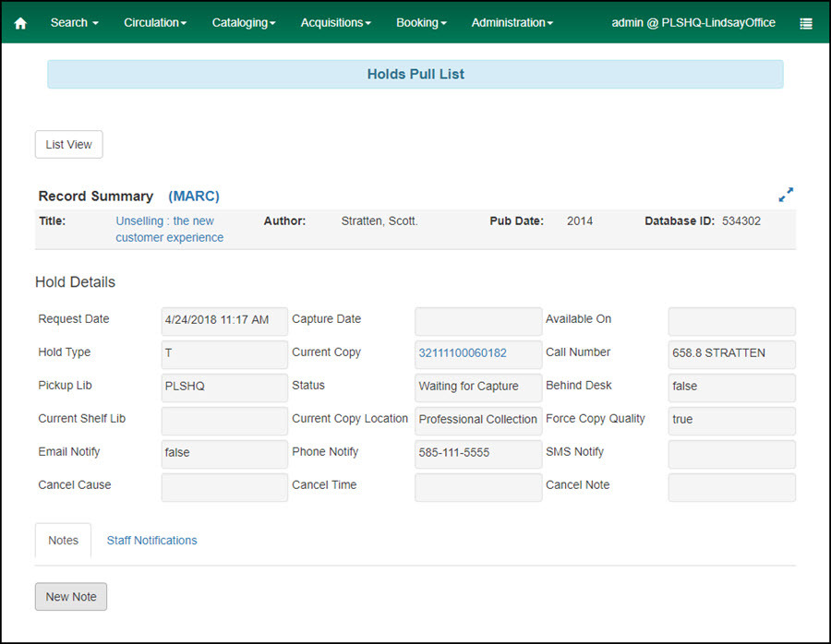
Task: Click the List View button
Action: 69,144
